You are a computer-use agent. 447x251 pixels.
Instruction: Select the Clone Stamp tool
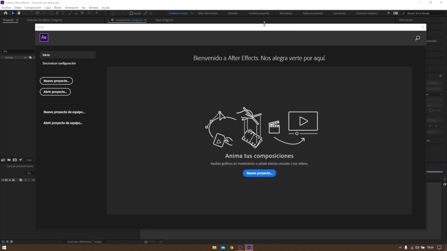click(x=76, y=13)
